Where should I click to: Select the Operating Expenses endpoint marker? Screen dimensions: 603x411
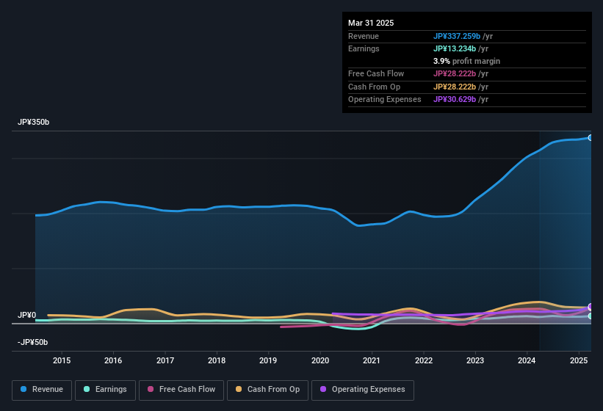[591, 307]
